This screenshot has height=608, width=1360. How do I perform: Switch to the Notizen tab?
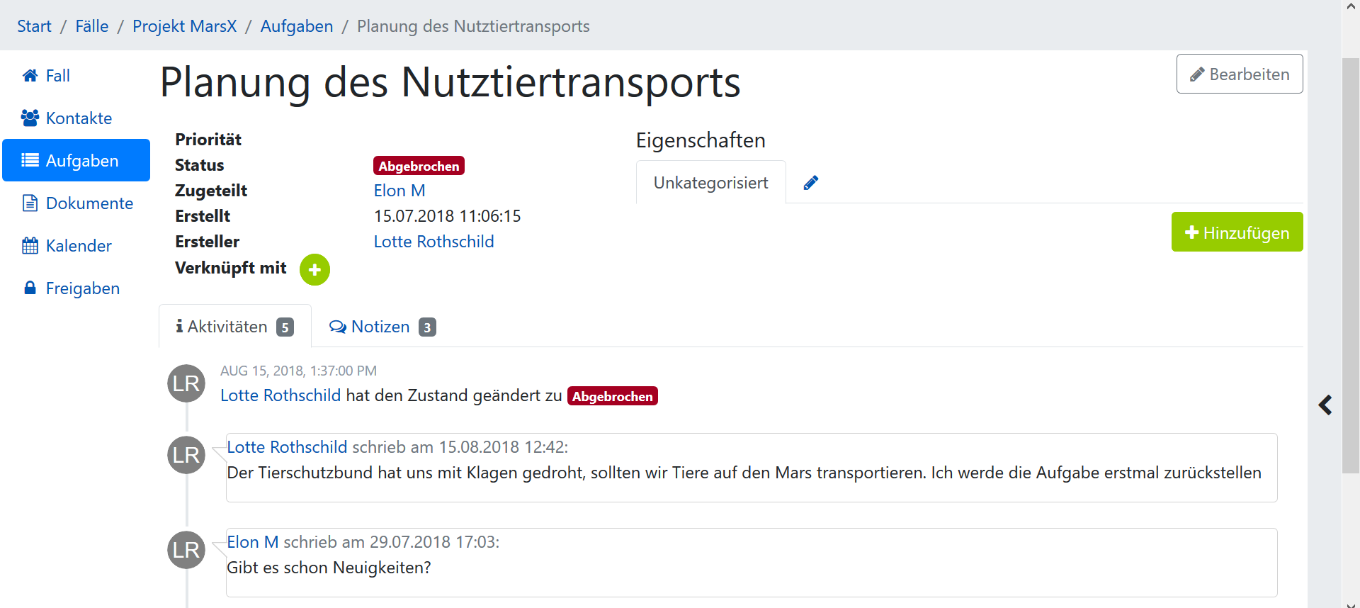coord(382,327)
